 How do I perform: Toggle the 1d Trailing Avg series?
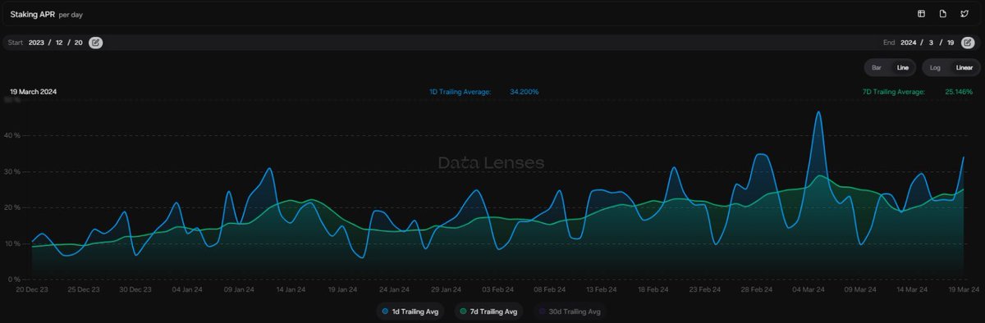point(410,312)
